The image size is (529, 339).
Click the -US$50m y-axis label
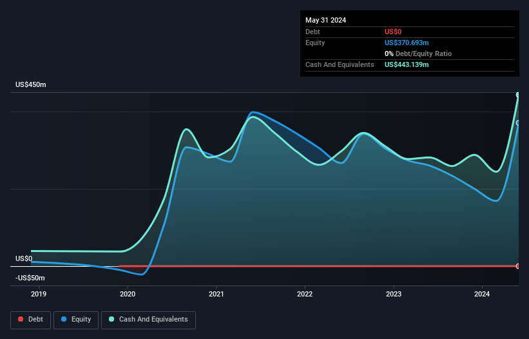tap(30, 278)
